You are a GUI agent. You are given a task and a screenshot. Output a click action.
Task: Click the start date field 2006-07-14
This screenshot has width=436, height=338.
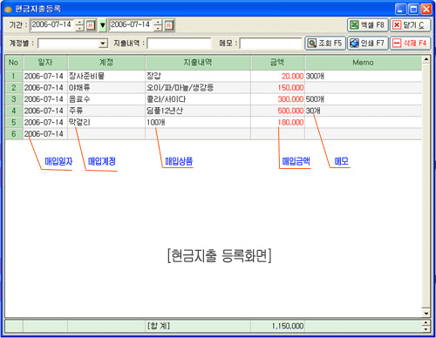pyautogui.click(x=52, y=25)
